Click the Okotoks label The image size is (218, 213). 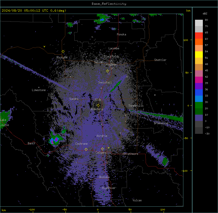point(104,177)
